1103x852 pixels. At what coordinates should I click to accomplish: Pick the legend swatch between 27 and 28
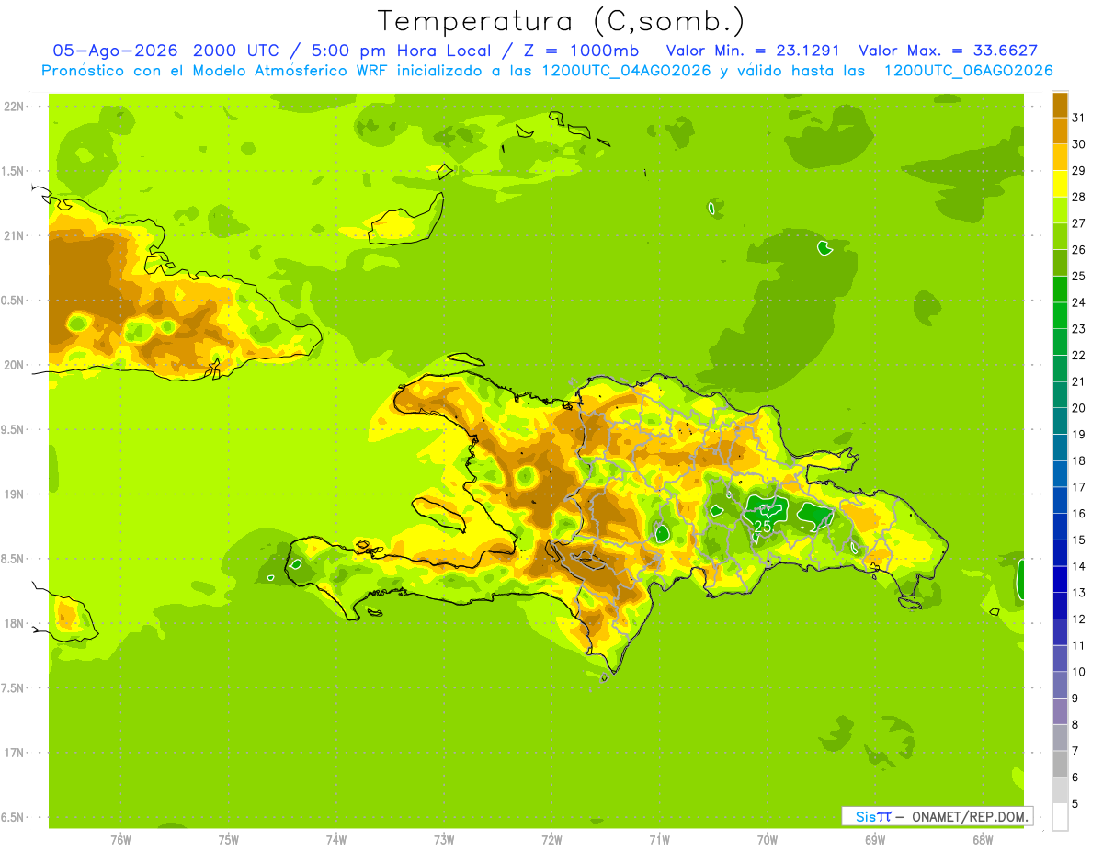1060,210
